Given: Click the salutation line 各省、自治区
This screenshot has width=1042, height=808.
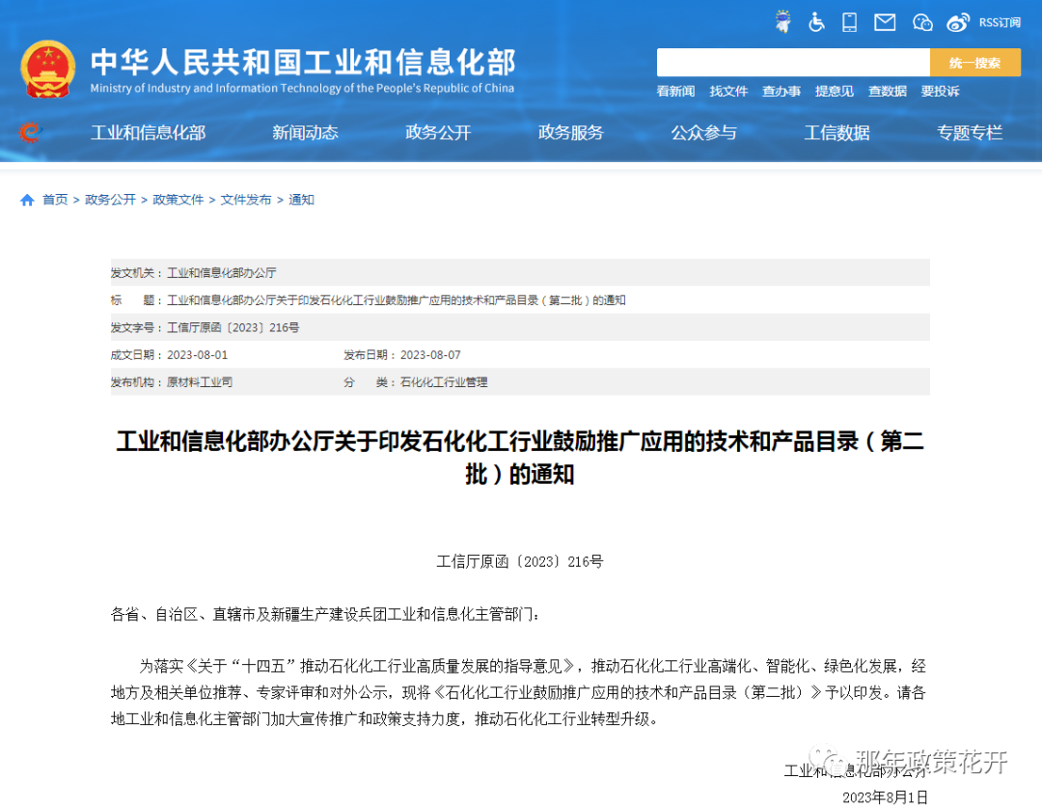Looking at the screenshot, I should coord(324,614).
